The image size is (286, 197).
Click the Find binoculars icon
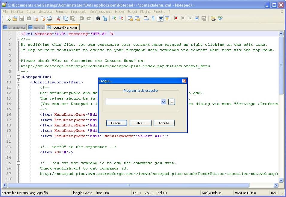point(98,19)
